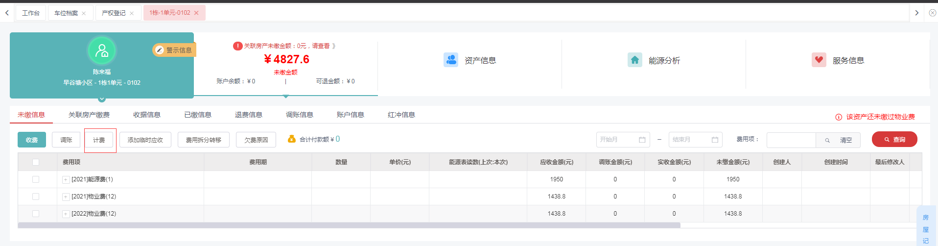The width and height of the screenshot is (938, 246).
Task: Click the 计费 button
Action: click(99, 140)
